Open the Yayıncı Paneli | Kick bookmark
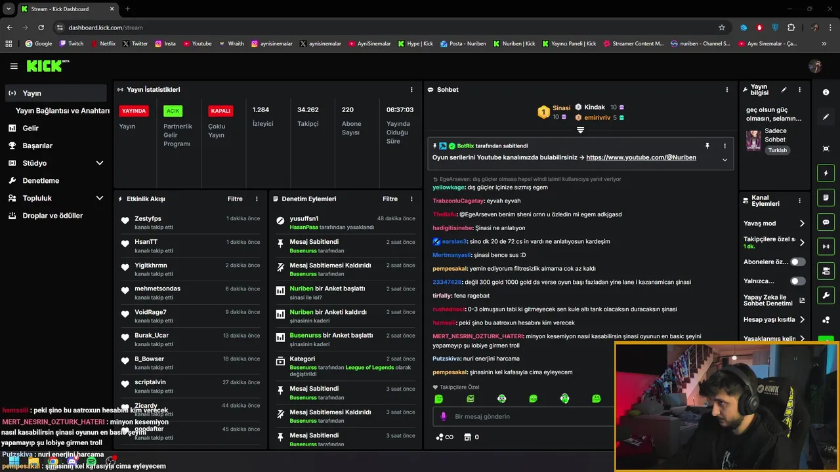The image size is (840, 472). pos(568,44)
